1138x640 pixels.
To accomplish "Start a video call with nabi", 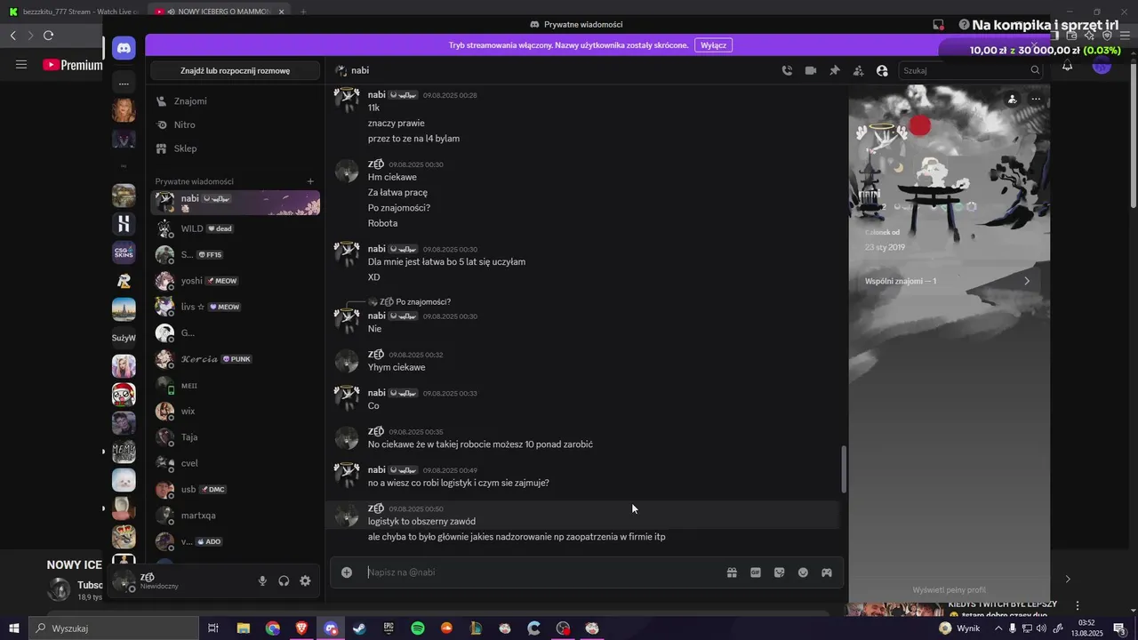I will point(811,70).
